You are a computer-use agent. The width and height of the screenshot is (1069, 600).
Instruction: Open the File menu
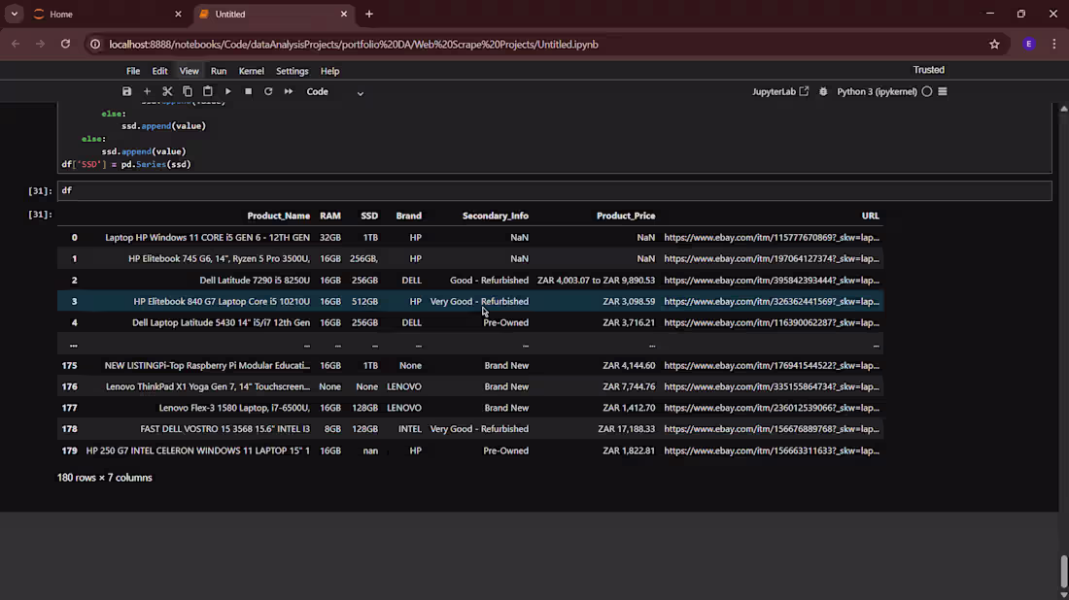click(x=133, y=71)
